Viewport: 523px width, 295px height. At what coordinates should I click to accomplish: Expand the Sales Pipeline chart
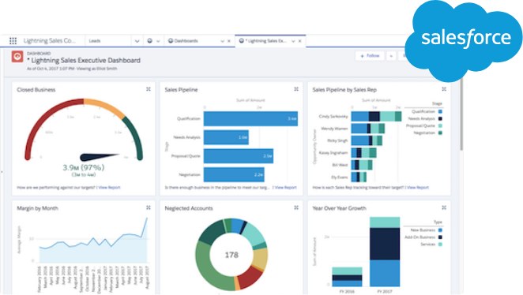tap(296, 89)
